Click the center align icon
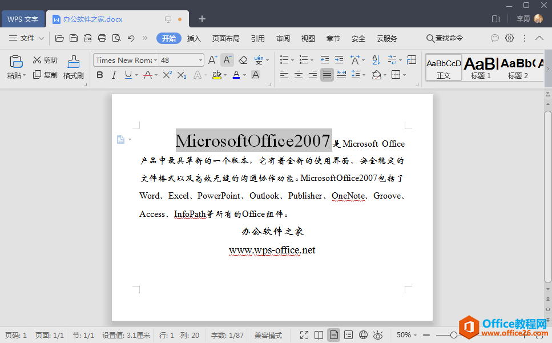The image size is (552, 343). pos(299,75)
